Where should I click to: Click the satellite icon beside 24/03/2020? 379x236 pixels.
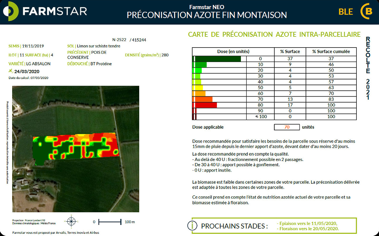[x=11, y=71]
